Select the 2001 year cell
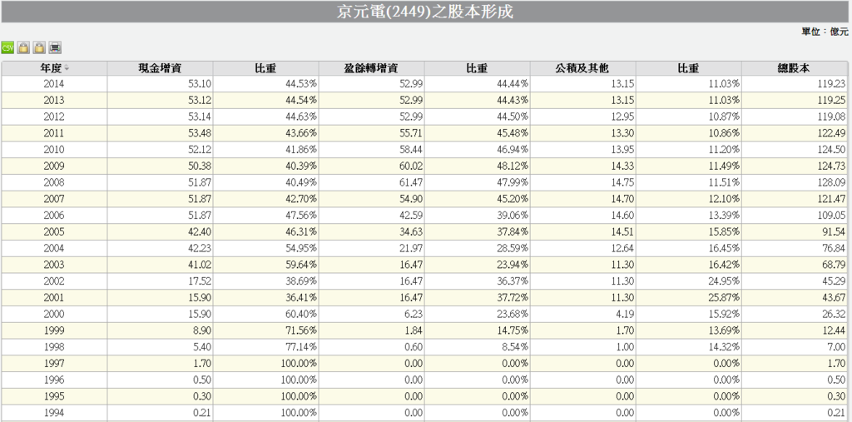Screen dimensions: 852x422 click(54, 297)
